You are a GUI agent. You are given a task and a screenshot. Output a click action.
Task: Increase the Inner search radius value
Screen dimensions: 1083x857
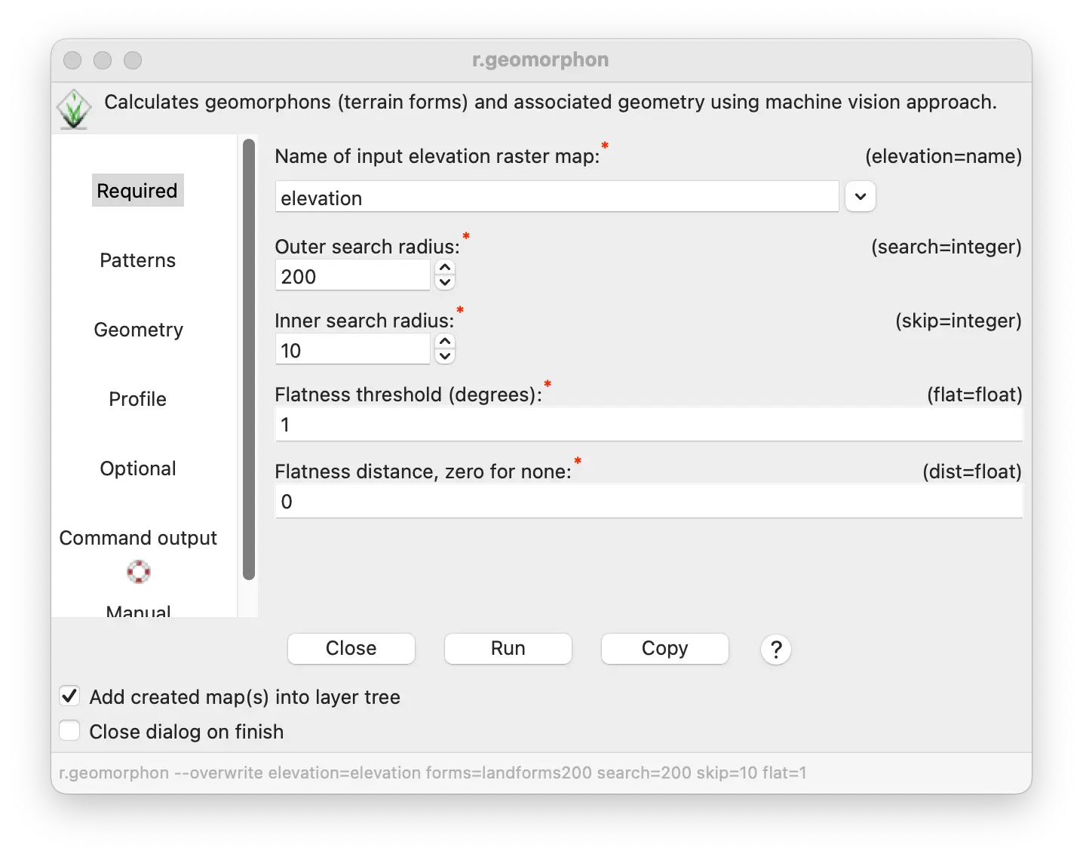click(x=446, y=342)
